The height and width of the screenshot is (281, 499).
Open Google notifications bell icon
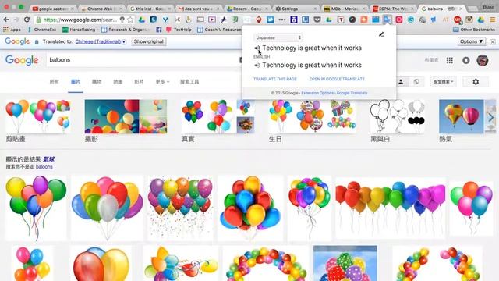pyautogui.click(x=466, y=60)
